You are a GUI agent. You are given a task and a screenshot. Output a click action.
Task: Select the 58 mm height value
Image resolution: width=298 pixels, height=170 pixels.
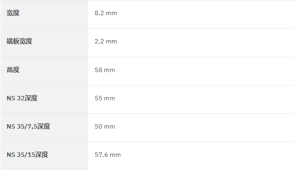105,70
